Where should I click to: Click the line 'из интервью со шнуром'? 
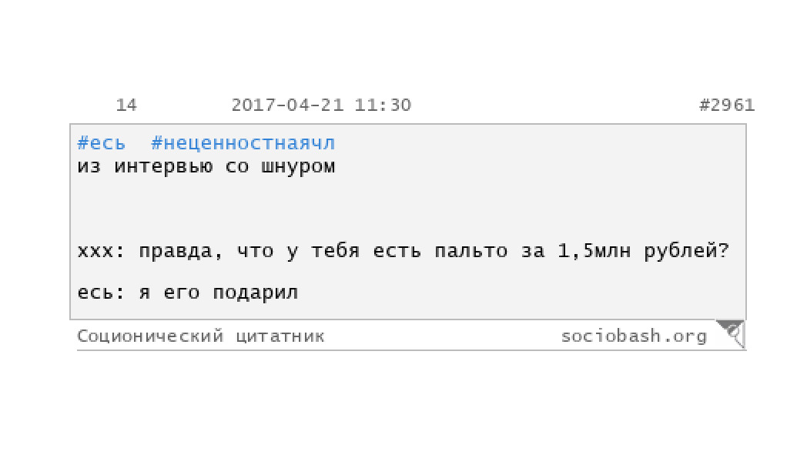(206, 166)
